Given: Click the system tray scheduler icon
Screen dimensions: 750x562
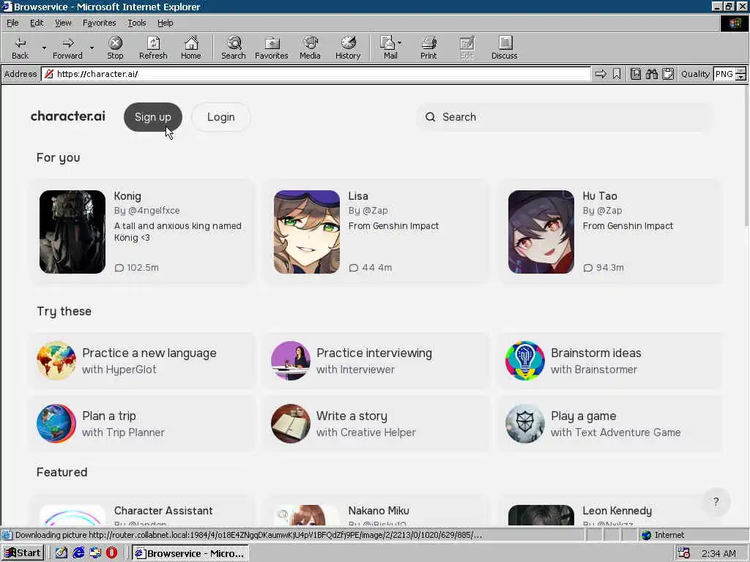Looking at the screenshot, I should pyautogui.click(x=684, y=553).
